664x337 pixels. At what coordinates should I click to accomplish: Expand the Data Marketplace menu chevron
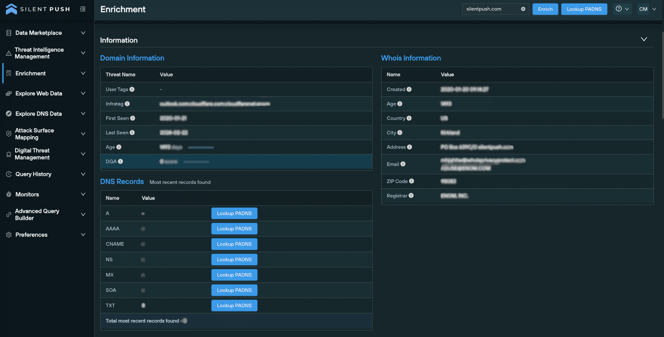tap(83, 33)
